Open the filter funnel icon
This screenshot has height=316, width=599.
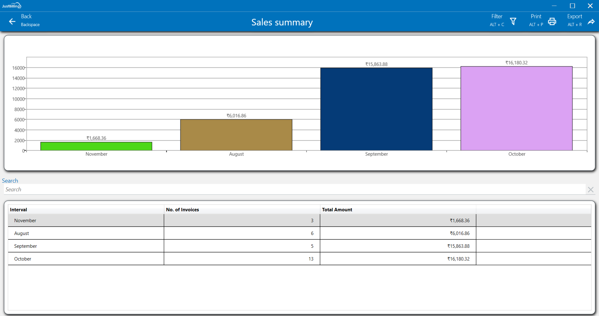pyautogui.click(x=513, y=22)
